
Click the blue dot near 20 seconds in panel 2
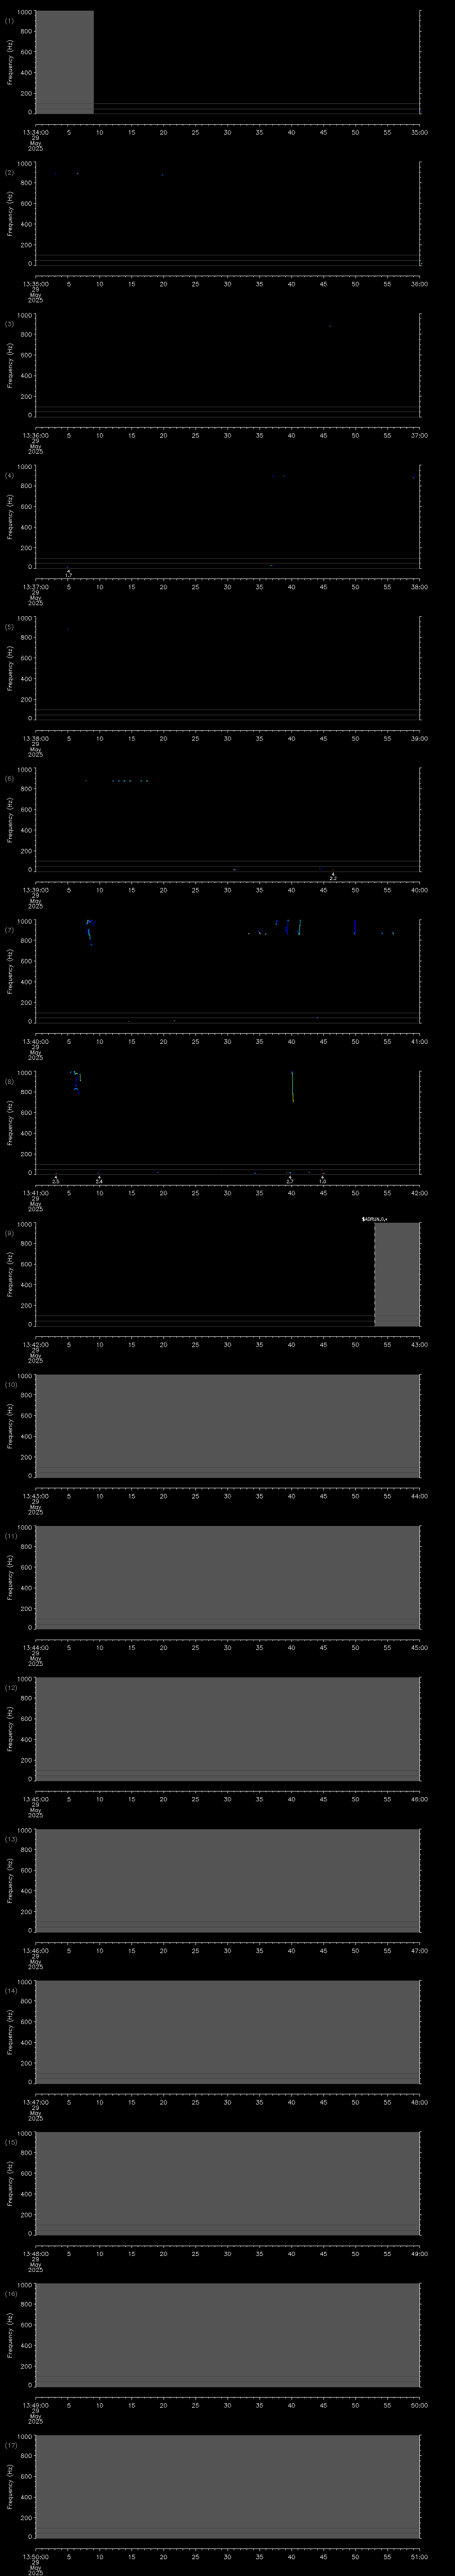click(162, 175)
